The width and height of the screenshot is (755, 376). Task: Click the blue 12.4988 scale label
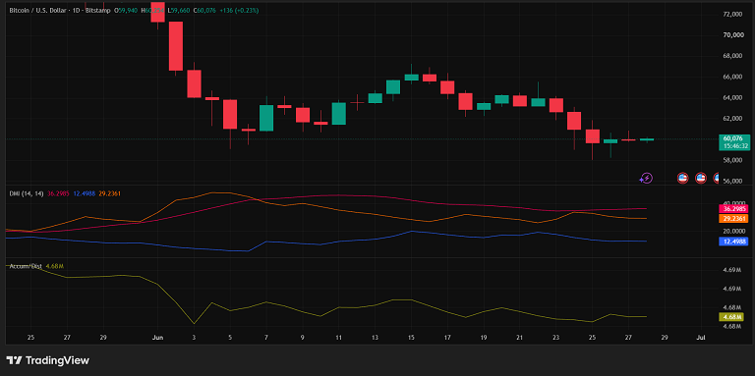pos(733,242)
